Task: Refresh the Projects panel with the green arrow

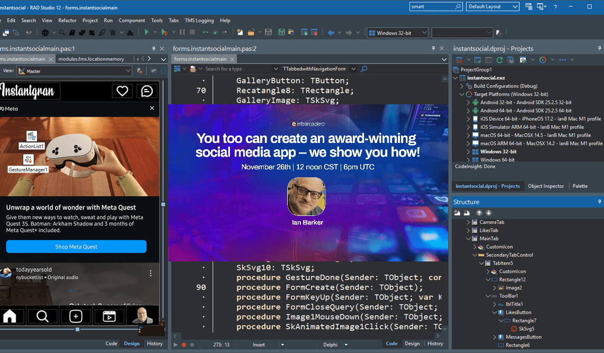Action: (500, 60)
